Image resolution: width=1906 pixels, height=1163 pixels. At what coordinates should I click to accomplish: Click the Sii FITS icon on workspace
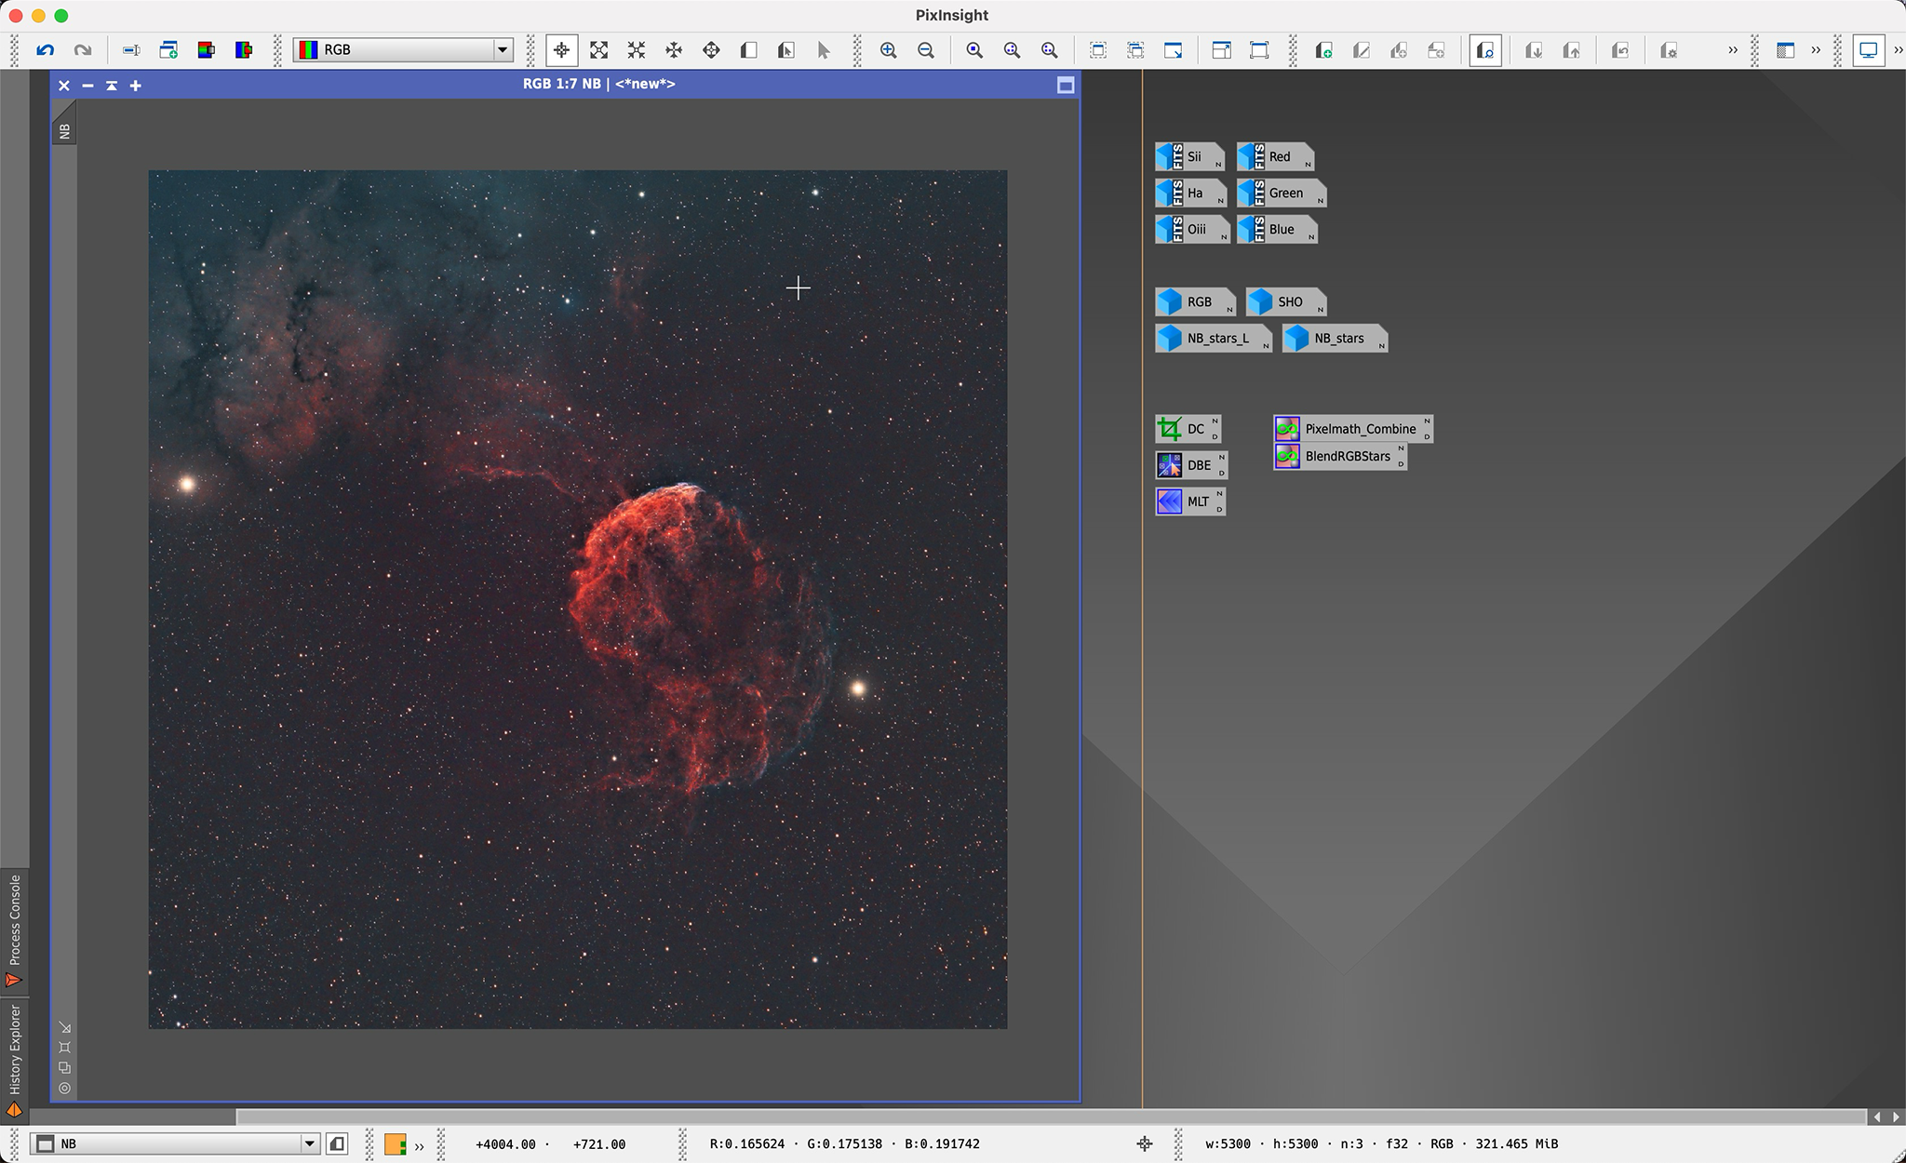click(x=1189, y=156)
